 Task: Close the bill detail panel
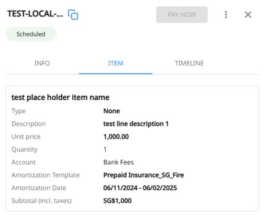point(248,15)
